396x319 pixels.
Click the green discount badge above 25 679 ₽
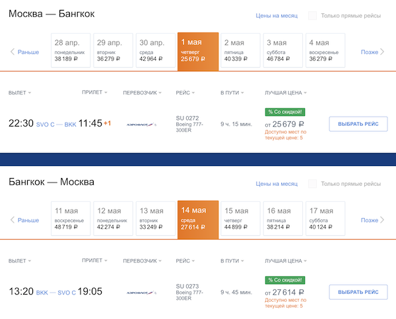click(x=284, y=112)
